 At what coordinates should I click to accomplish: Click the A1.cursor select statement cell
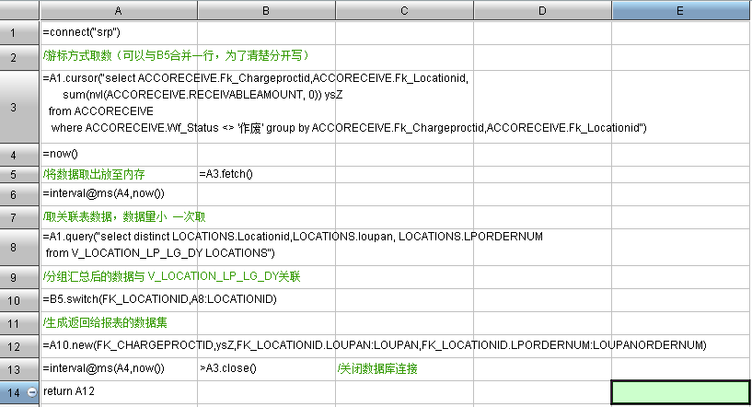119,107
